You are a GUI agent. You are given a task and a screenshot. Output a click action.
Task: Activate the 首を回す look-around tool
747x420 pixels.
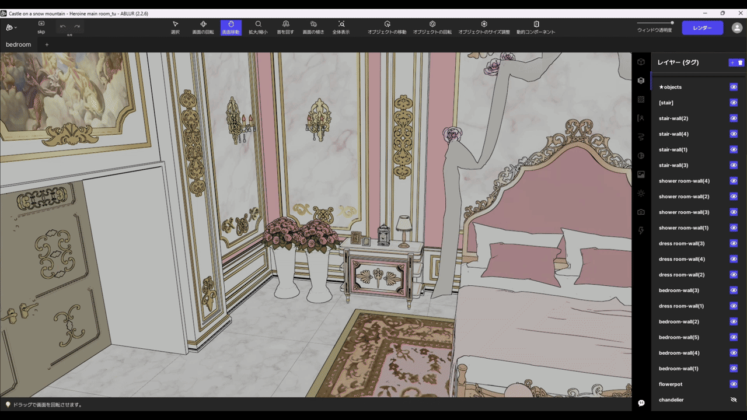pos(285,27)
